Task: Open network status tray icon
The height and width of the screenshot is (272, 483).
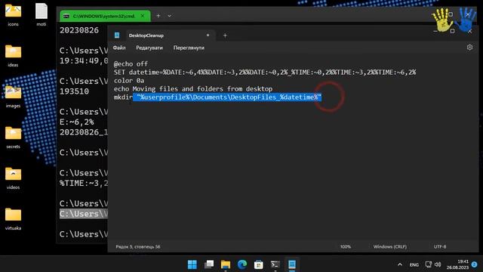Action: (x=429, y=264)
